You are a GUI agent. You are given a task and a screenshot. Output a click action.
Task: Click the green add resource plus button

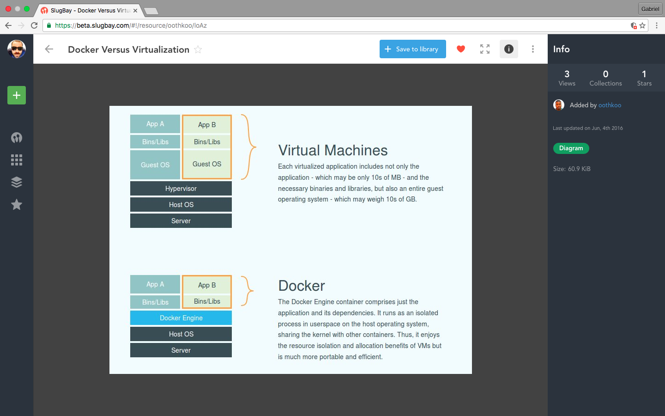point(17,95)
